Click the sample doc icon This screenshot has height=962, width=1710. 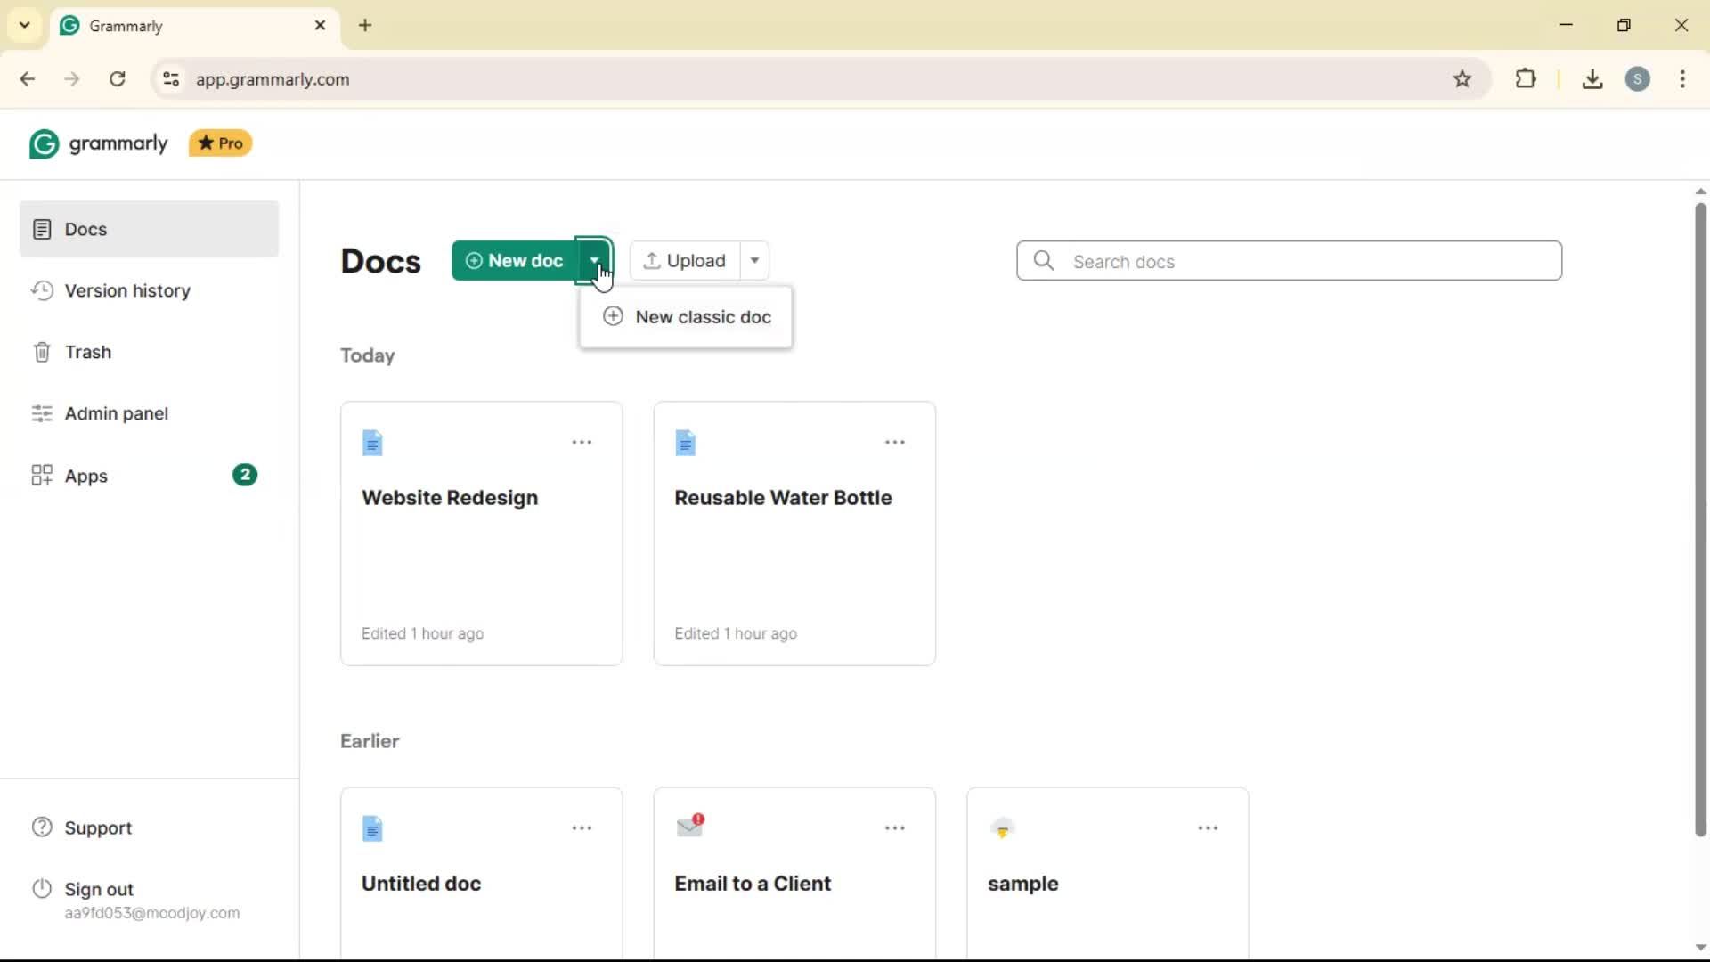pos(1003,828)
